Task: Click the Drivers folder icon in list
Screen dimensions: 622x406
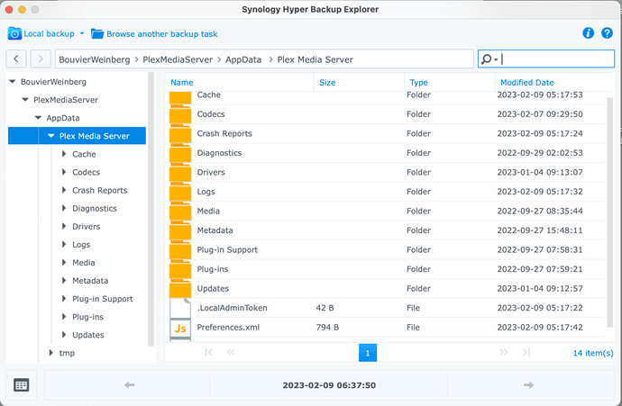Action: click(x=180, y=173)
